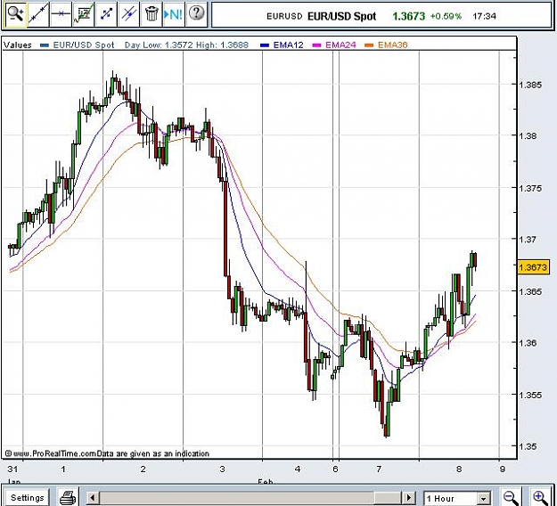Click the EMA12 legend label
The height and width of the screenshot is (506, 557).
[x=288, y=45]
